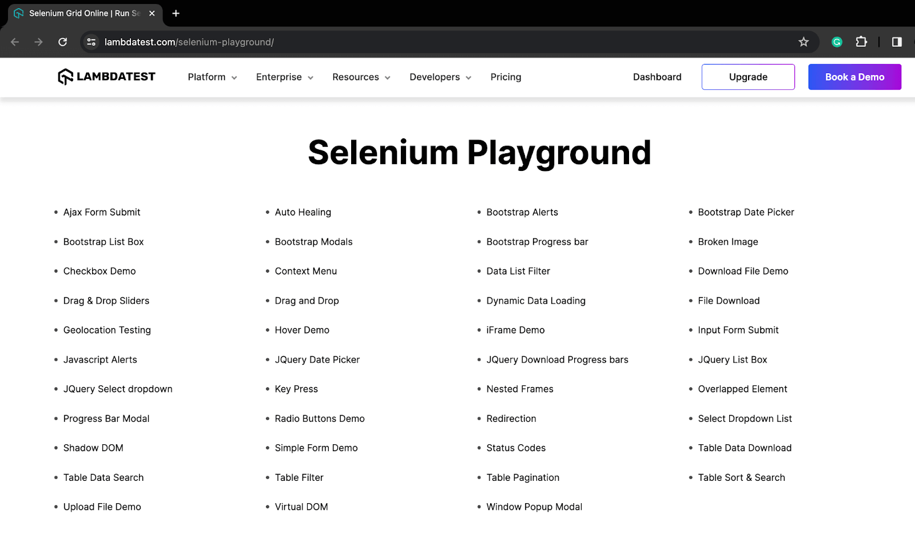Open Bootstrap Alerts demo
This screenshot has width=915, height=550.
pyautogui.click(x=522, y=212)
